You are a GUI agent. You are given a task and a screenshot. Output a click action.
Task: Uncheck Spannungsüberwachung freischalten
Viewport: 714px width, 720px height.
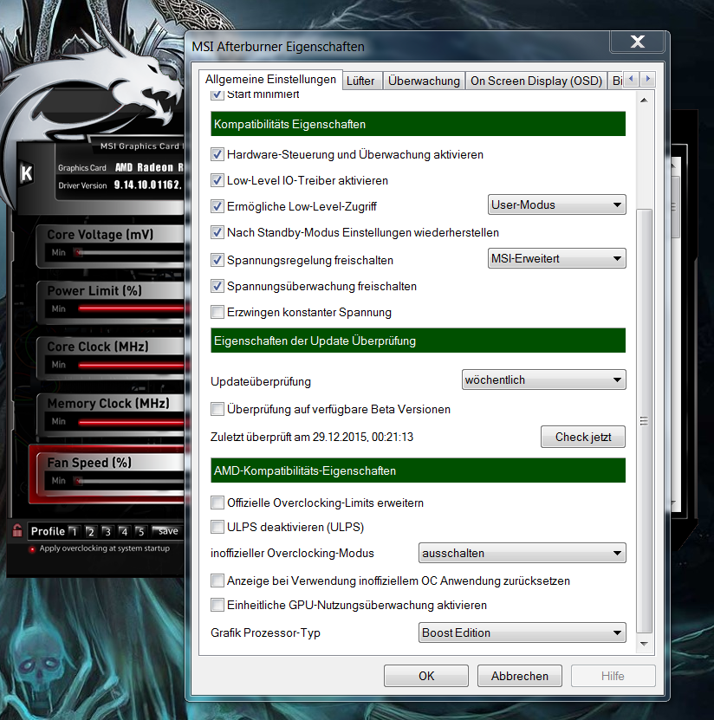click(x=217, y=286)
